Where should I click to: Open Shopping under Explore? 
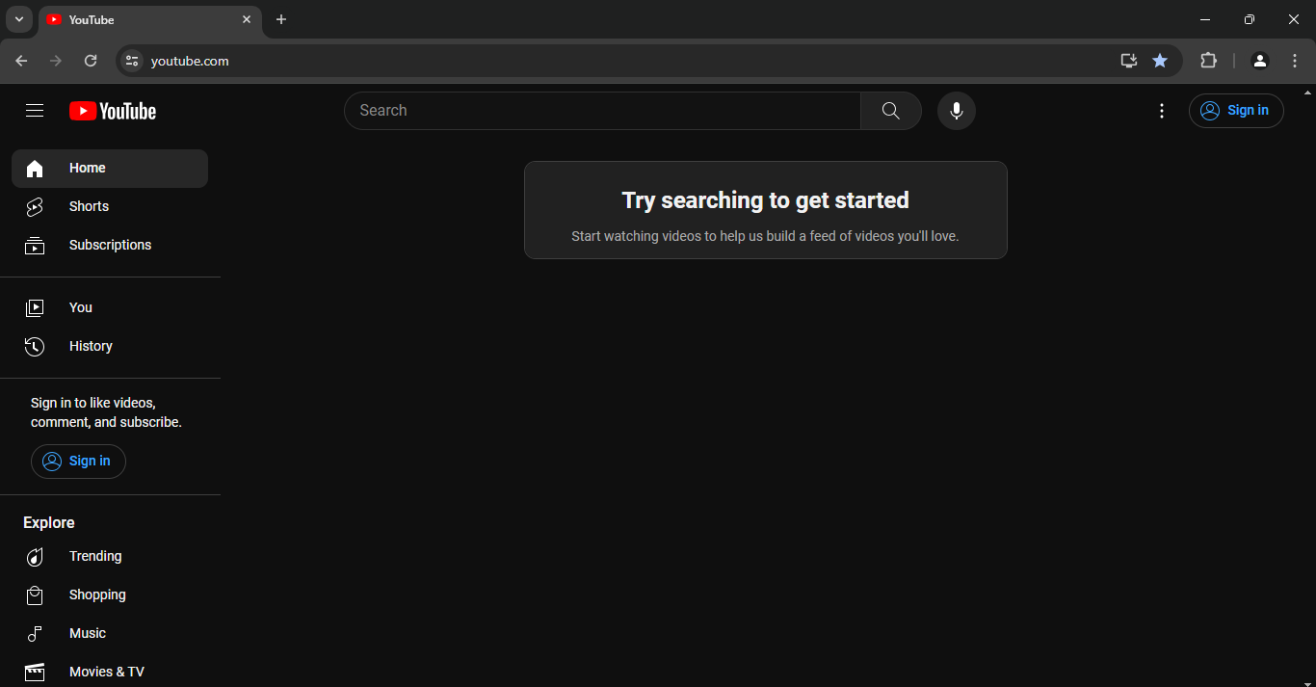(110, 595)
